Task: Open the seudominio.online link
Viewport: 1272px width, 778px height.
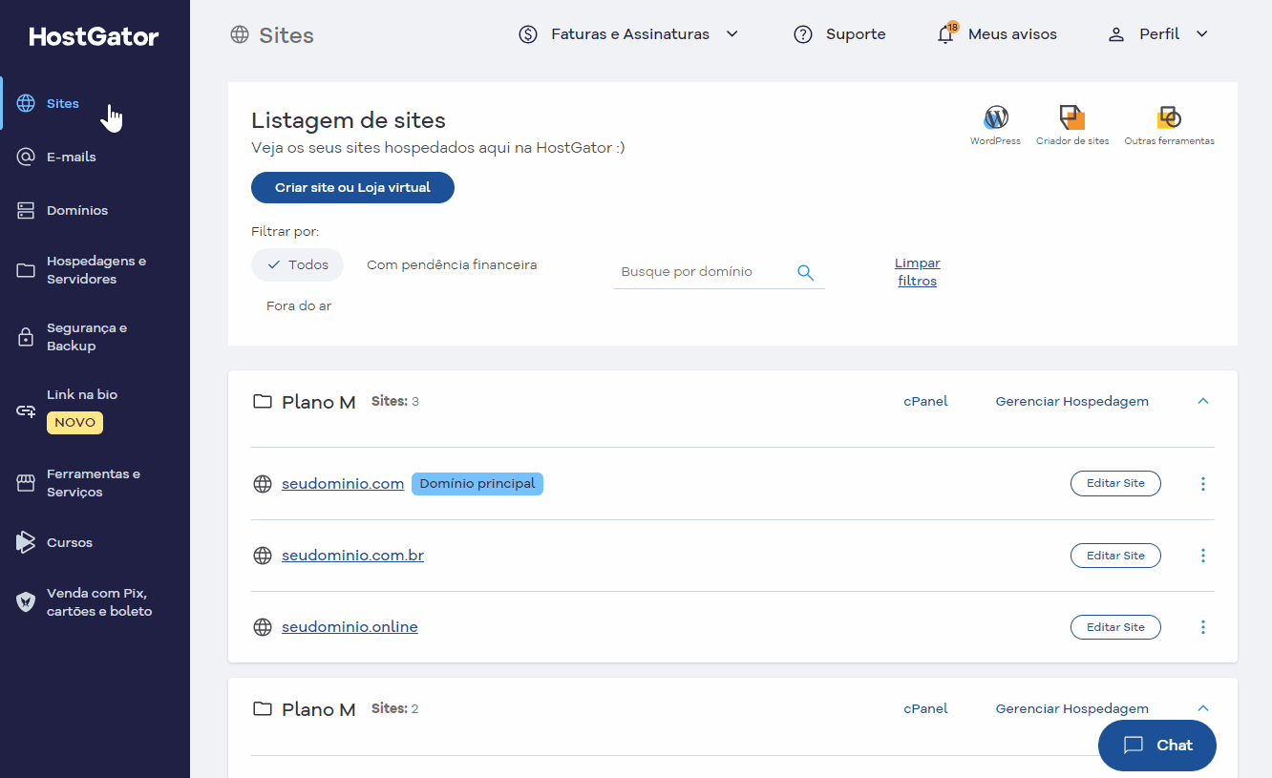Action: (x=350, y=627)
